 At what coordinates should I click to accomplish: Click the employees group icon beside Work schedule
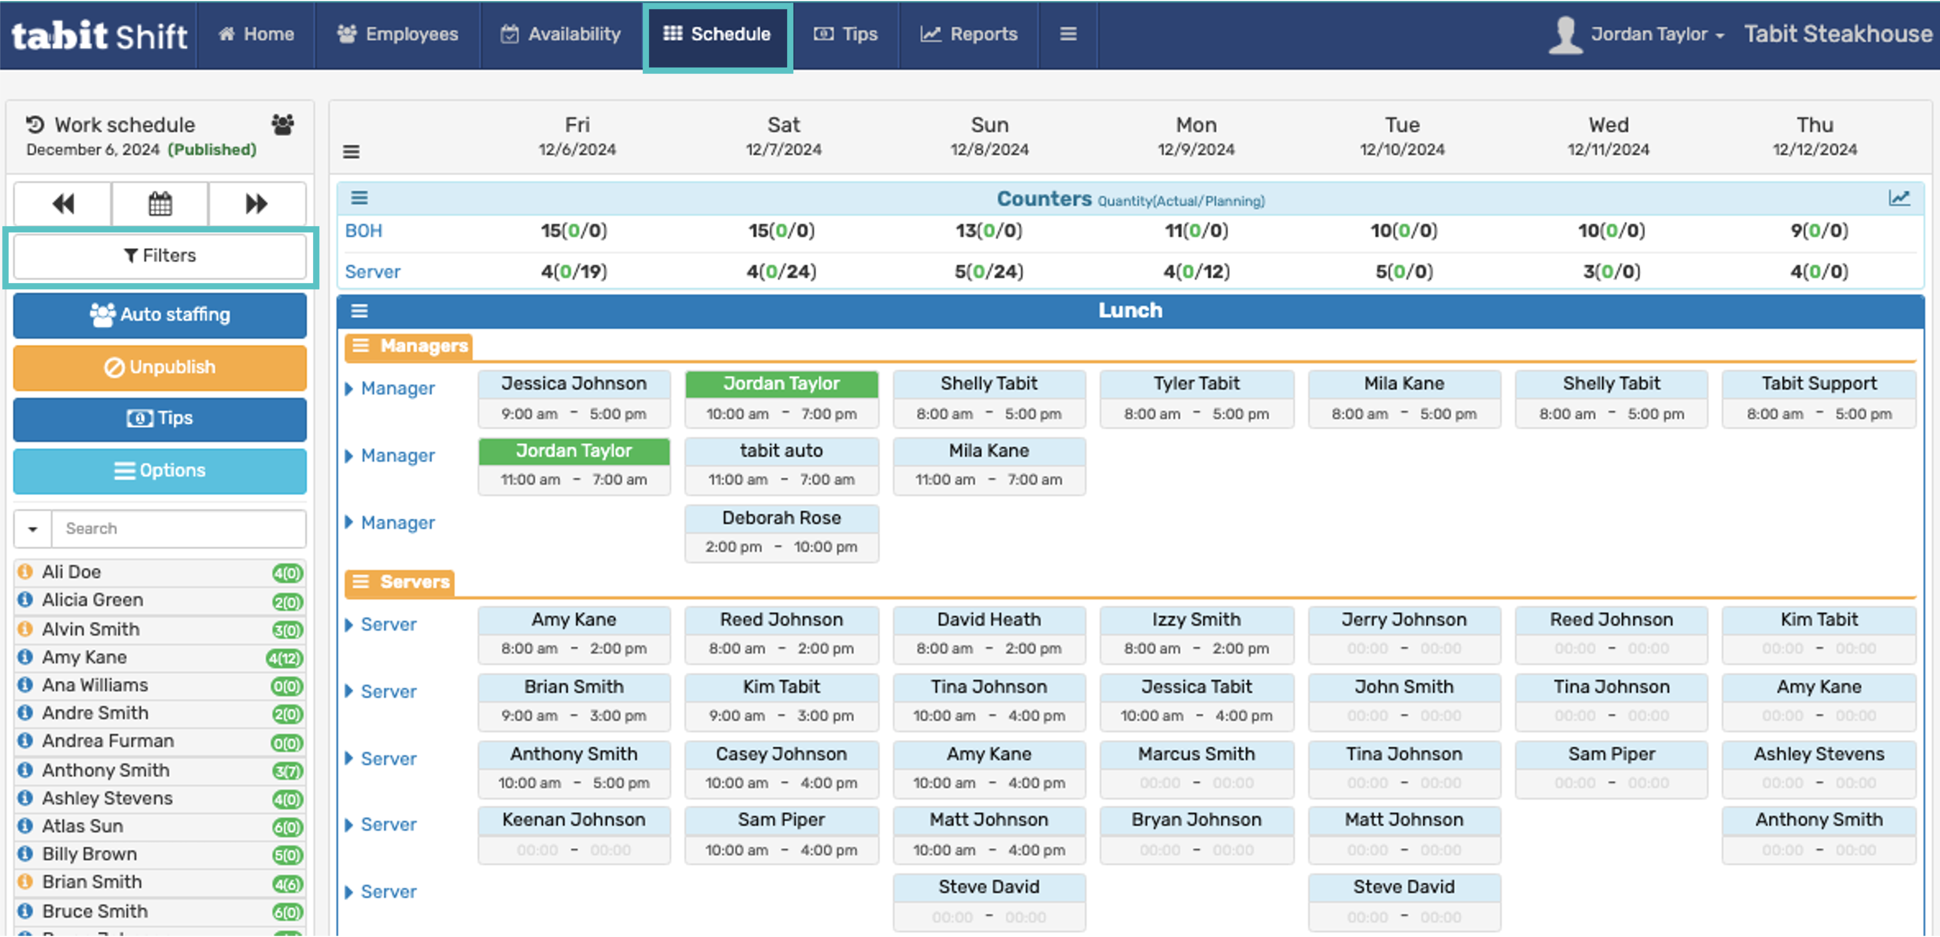pyautogui.click(x=283, y=124)
